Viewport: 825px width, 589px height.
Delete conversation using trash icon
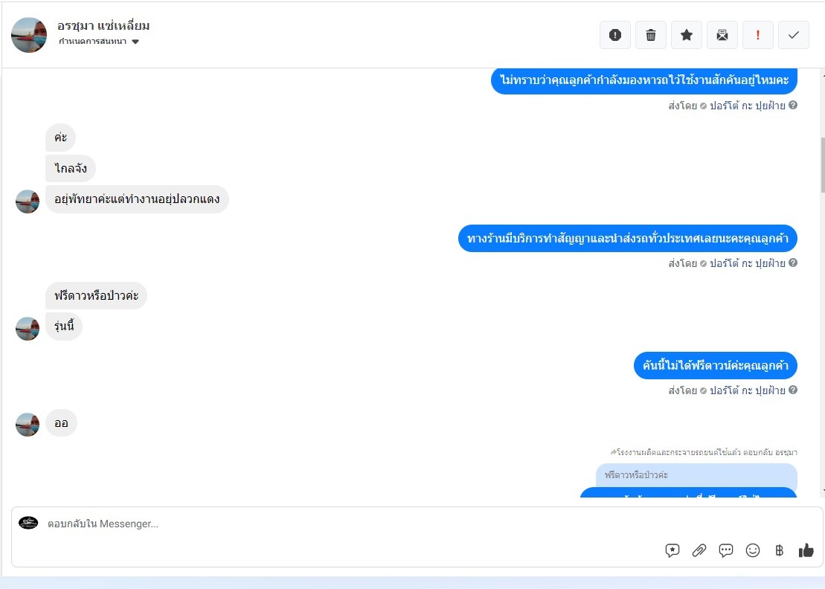[651, 35]
